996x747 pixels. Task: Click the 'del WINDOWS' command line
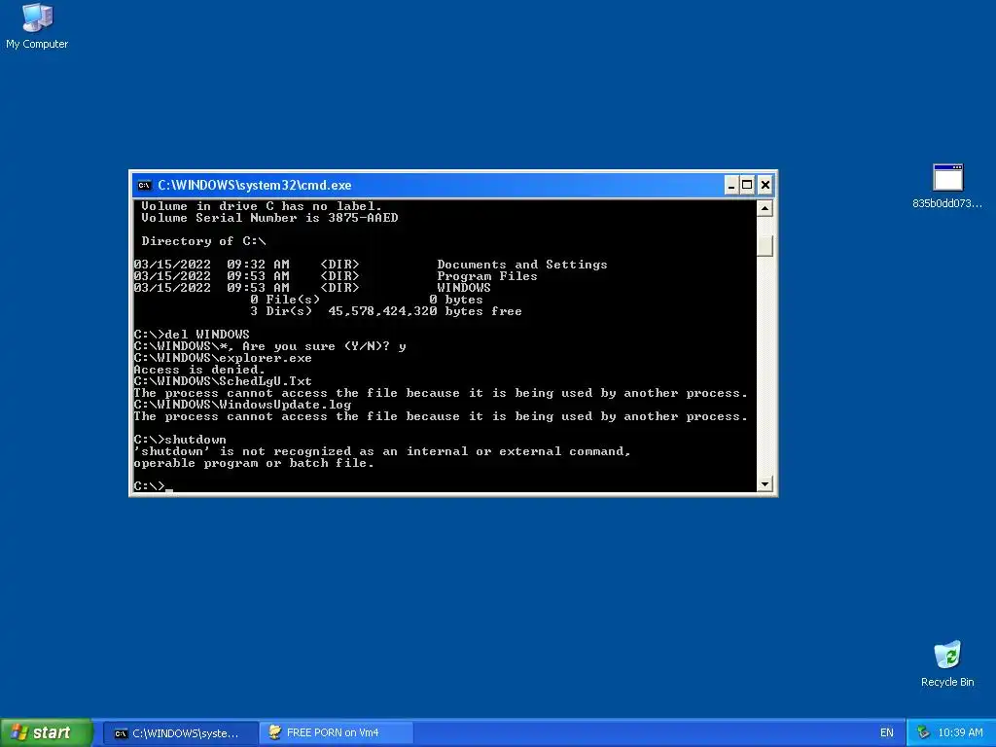click(192, 335)
